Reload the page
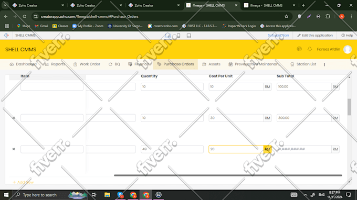The width and height of the screenshot is (357, 200). tap(25, 16)
